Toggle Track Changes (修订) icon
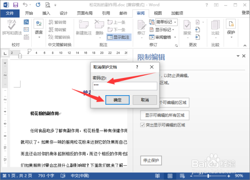This screenshot has height=180, width=250. point(141,25)
